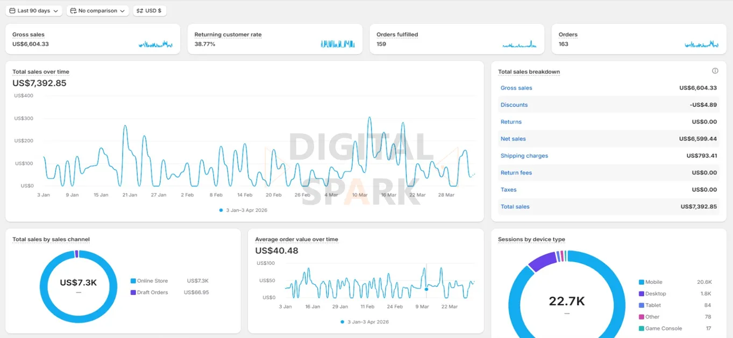Click the Shipping charges link
733x338 pixels.
click(524, 155)
